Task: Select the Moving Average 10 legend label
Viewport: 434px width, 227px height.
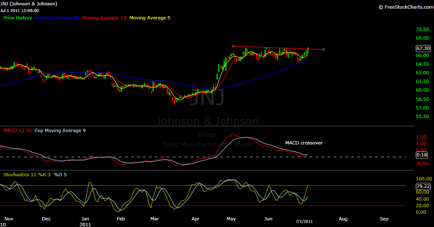Action: click(x=104, y=18)
